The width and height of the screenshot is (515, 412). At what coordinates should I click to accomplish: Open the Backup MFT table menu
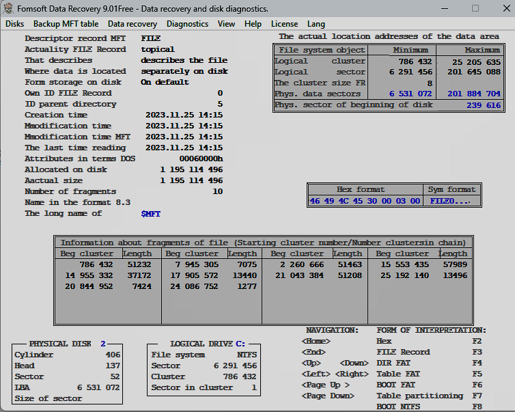[x=66, y=24]
